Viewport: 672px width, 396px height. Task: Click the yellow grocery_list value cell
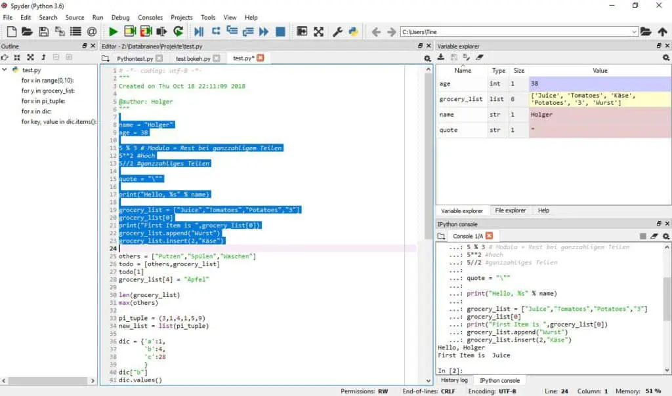click(x=600, y=99)
